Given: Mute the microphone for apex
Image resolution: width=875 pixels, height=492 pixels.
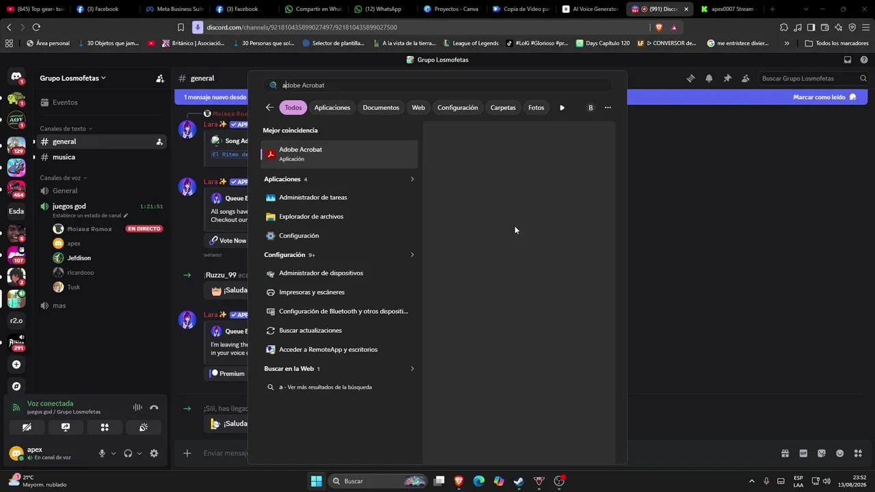Looking at the screenshot, I should click(x=102, y=453).
